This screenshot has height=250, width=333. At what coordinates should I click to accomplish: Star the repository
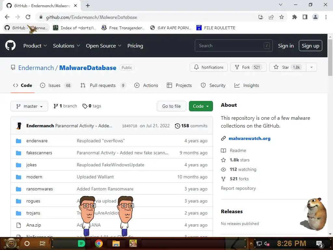pos(288,67)
